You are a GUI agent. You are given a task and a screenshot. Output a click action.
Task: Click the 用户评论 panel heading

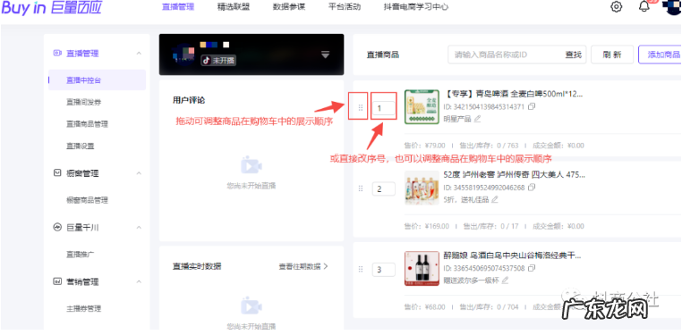[x=189, y=100]
